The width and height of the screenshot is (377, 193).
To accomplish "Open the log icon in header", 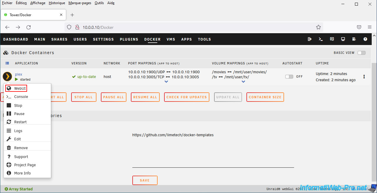I will pos(354,39).
